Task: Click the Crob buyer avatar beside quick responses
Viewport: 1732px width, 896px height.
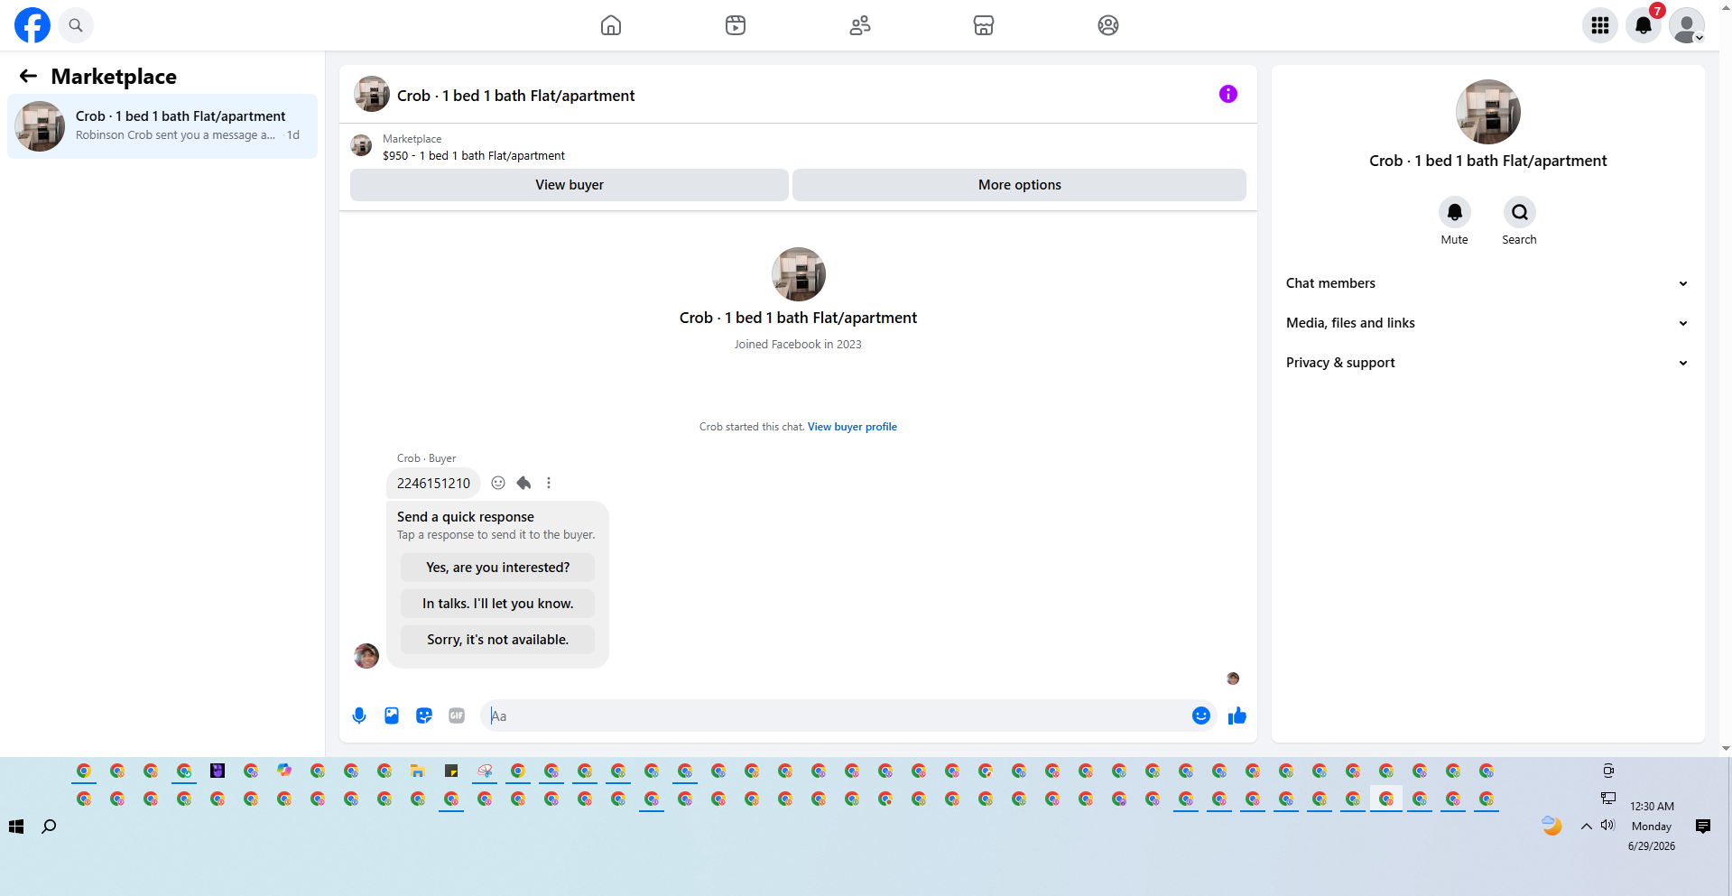Action: click(366, 656)
